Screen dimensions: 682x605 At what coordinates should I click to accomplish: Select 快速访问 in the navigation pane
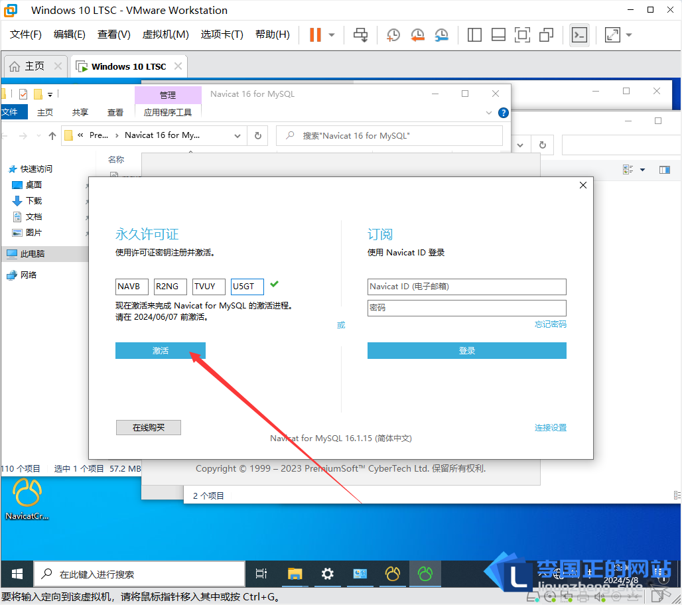pyautogui.click(x=36, y=168)
